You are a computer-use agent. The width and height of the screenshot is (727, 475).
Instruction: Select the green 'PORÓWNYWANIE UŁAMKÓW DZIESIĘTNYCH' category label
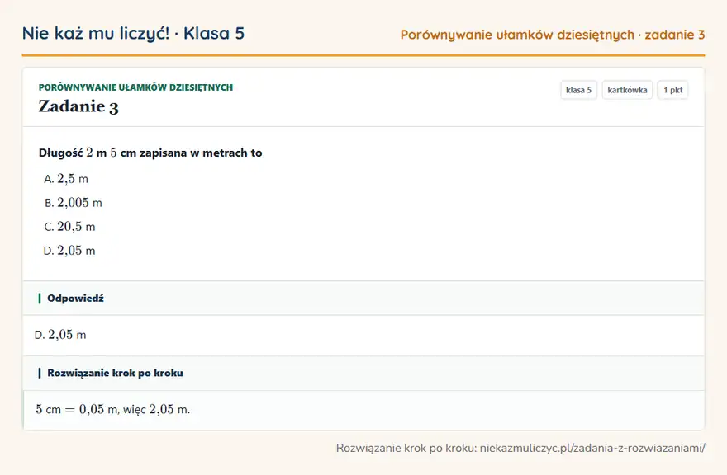click(x=135, y=87)
